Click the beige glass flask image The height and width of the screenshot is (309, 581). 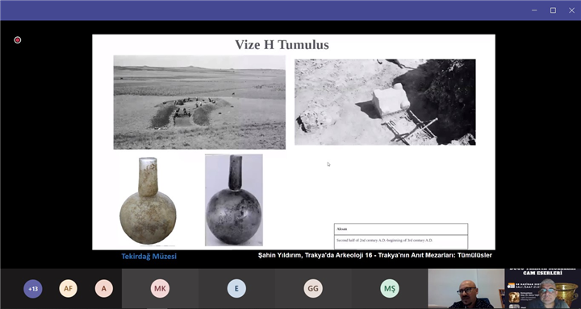point(148,200)
